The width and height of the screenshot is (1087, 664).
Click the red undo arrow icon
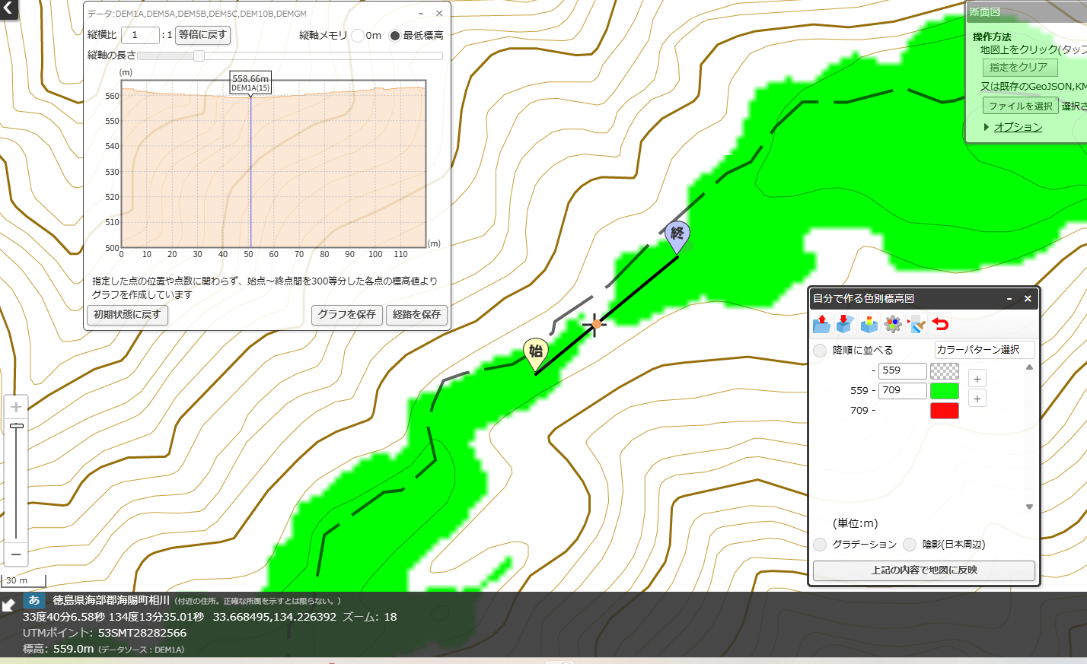click(941, 325)
